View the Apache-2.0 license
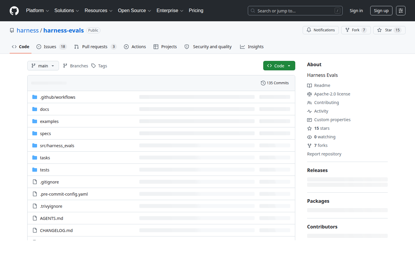Image resolution: width=415 pixels, height=266 pixels. tap(329, 94)
